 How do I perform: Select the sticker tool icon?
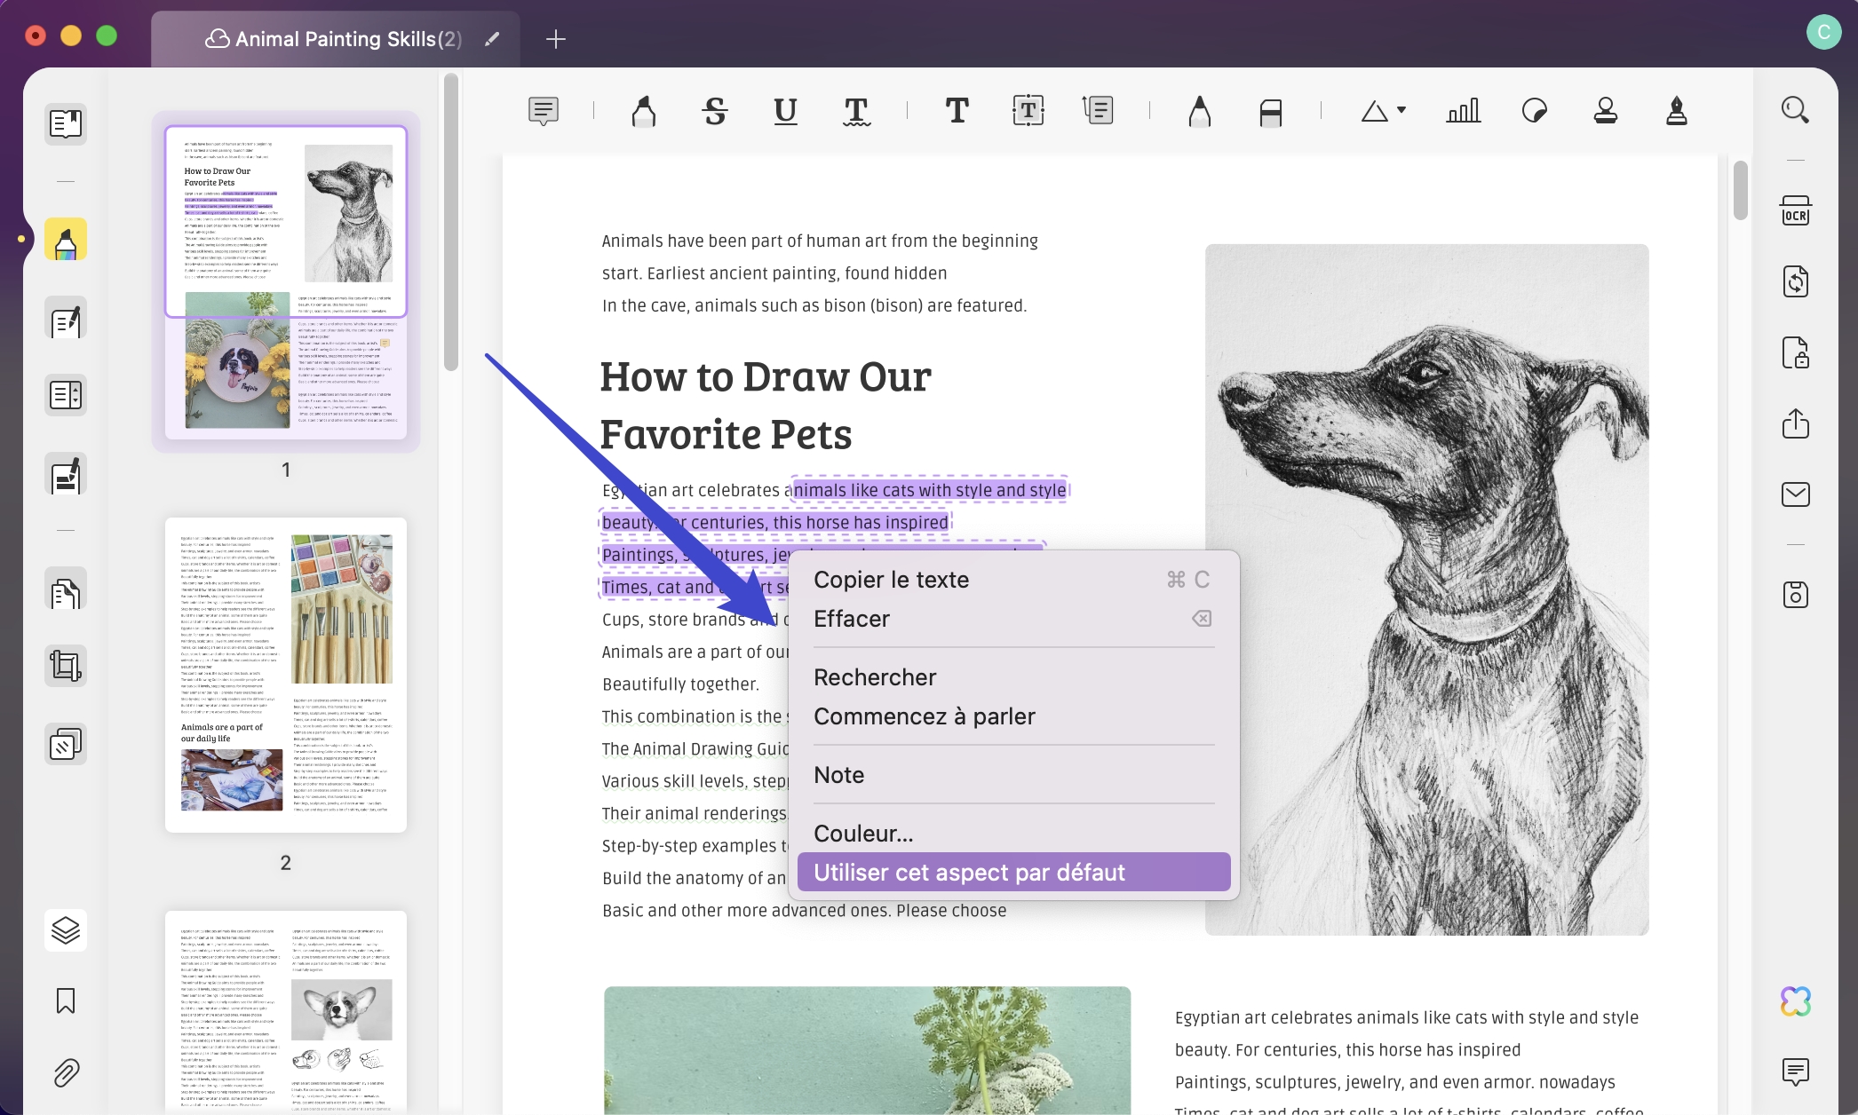pos(1534,111)
